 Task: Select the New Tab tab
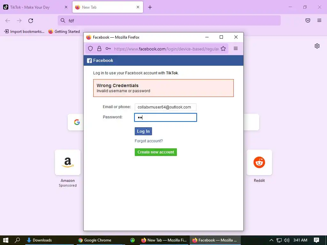(x=108, y=7)
